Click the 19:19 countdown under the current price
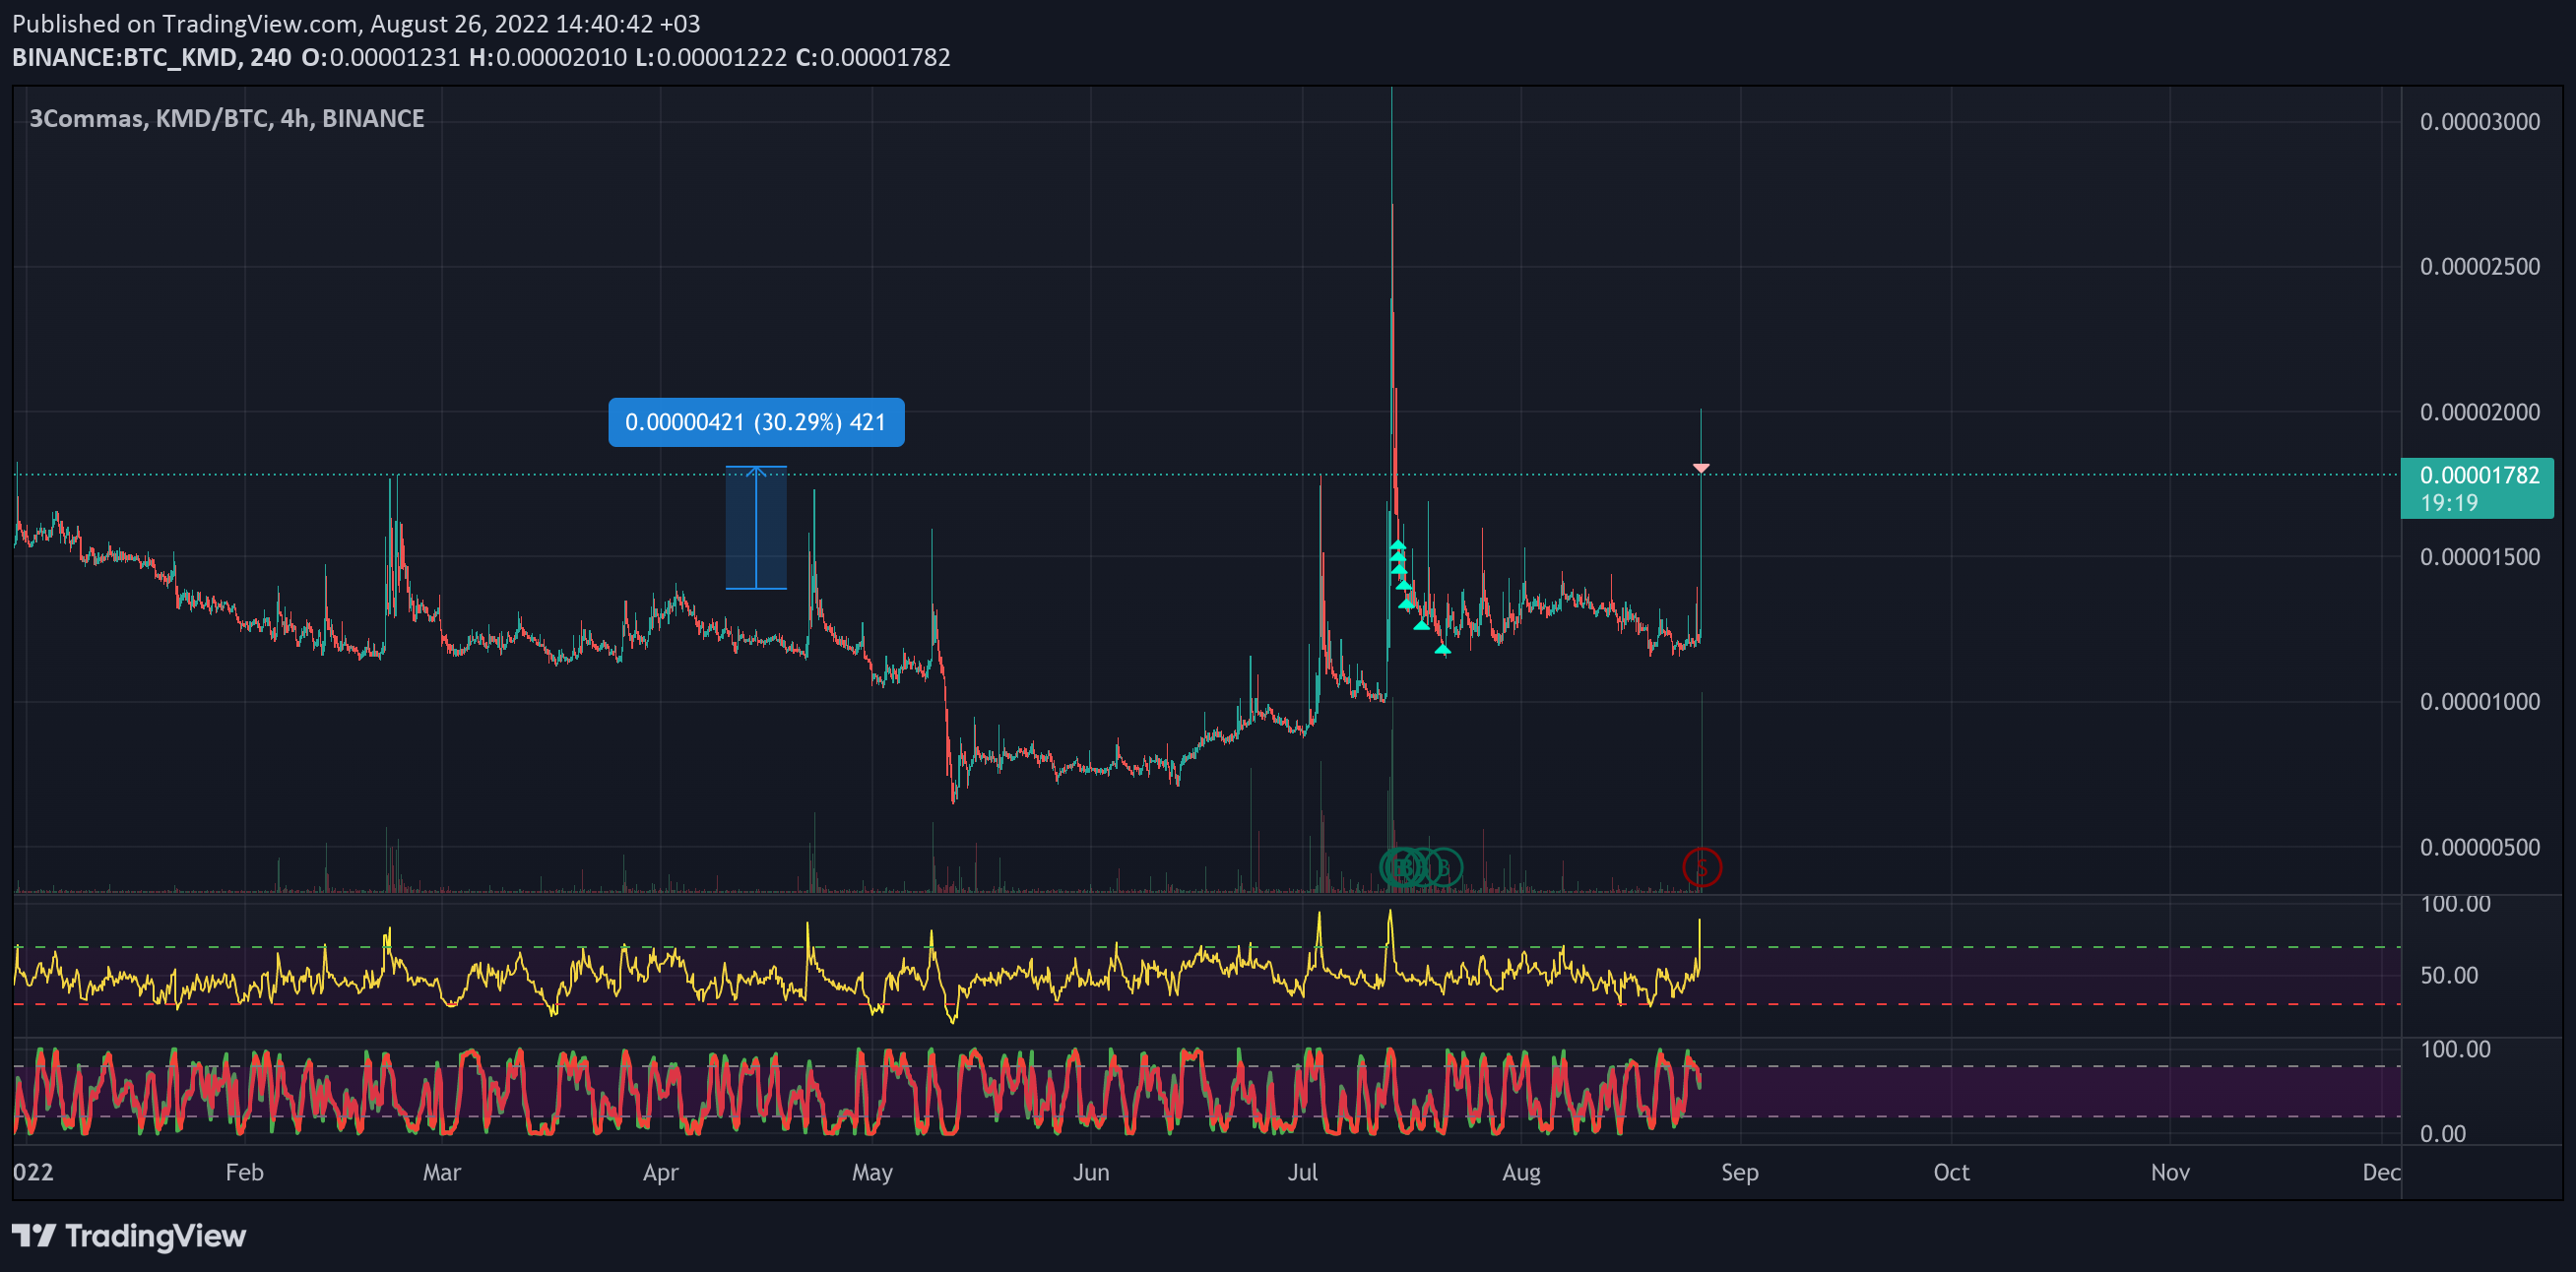The image size is (2576, 1272). click(2449, 503)
